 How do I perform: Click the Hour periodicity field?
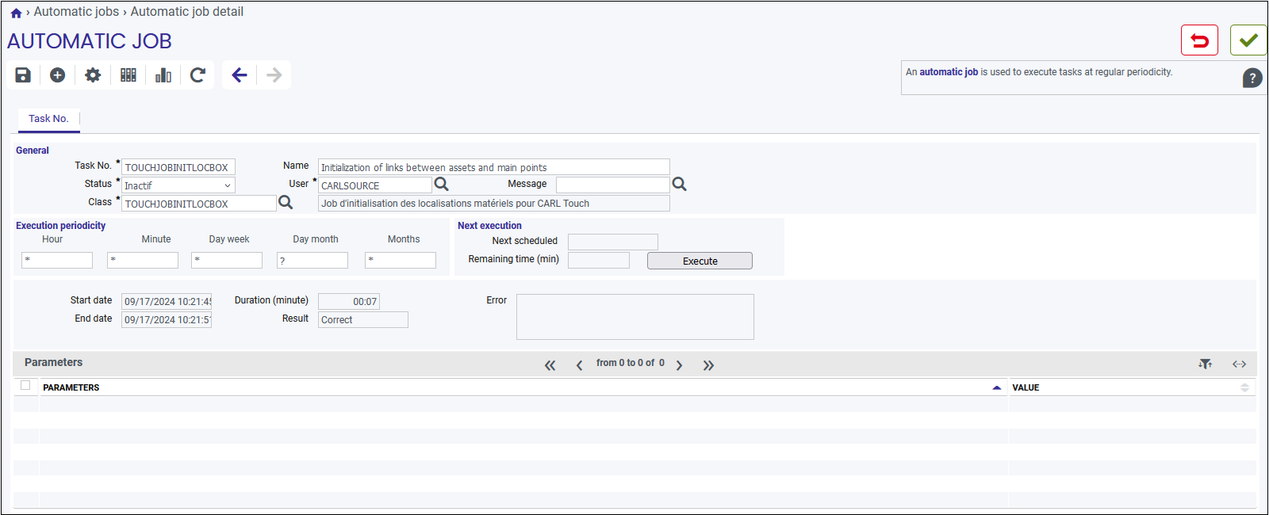pos(57,260)
